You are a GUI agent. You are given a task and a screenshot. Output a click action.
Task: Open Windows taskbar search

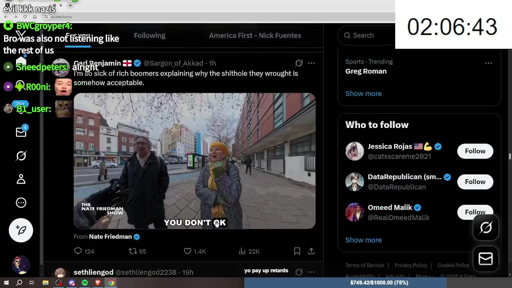point(19,283)
